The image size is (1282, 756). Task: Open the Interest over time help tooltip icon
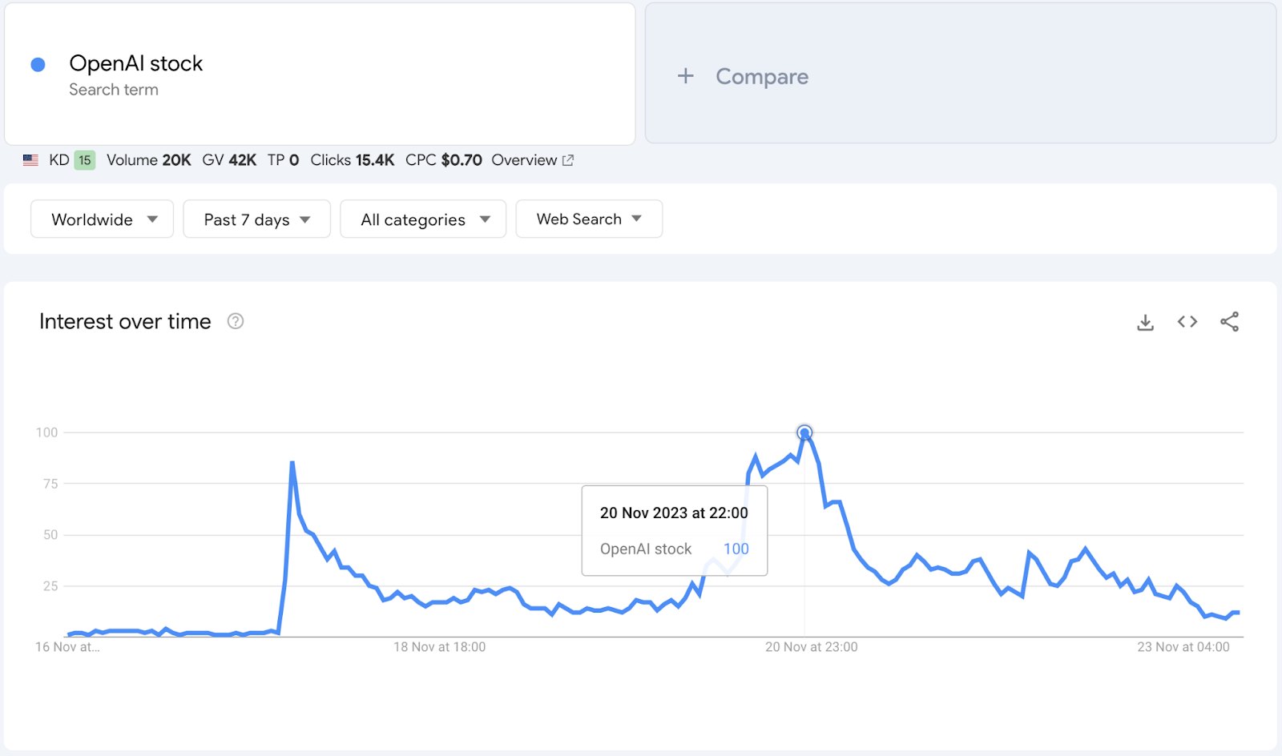click(234, 321)
